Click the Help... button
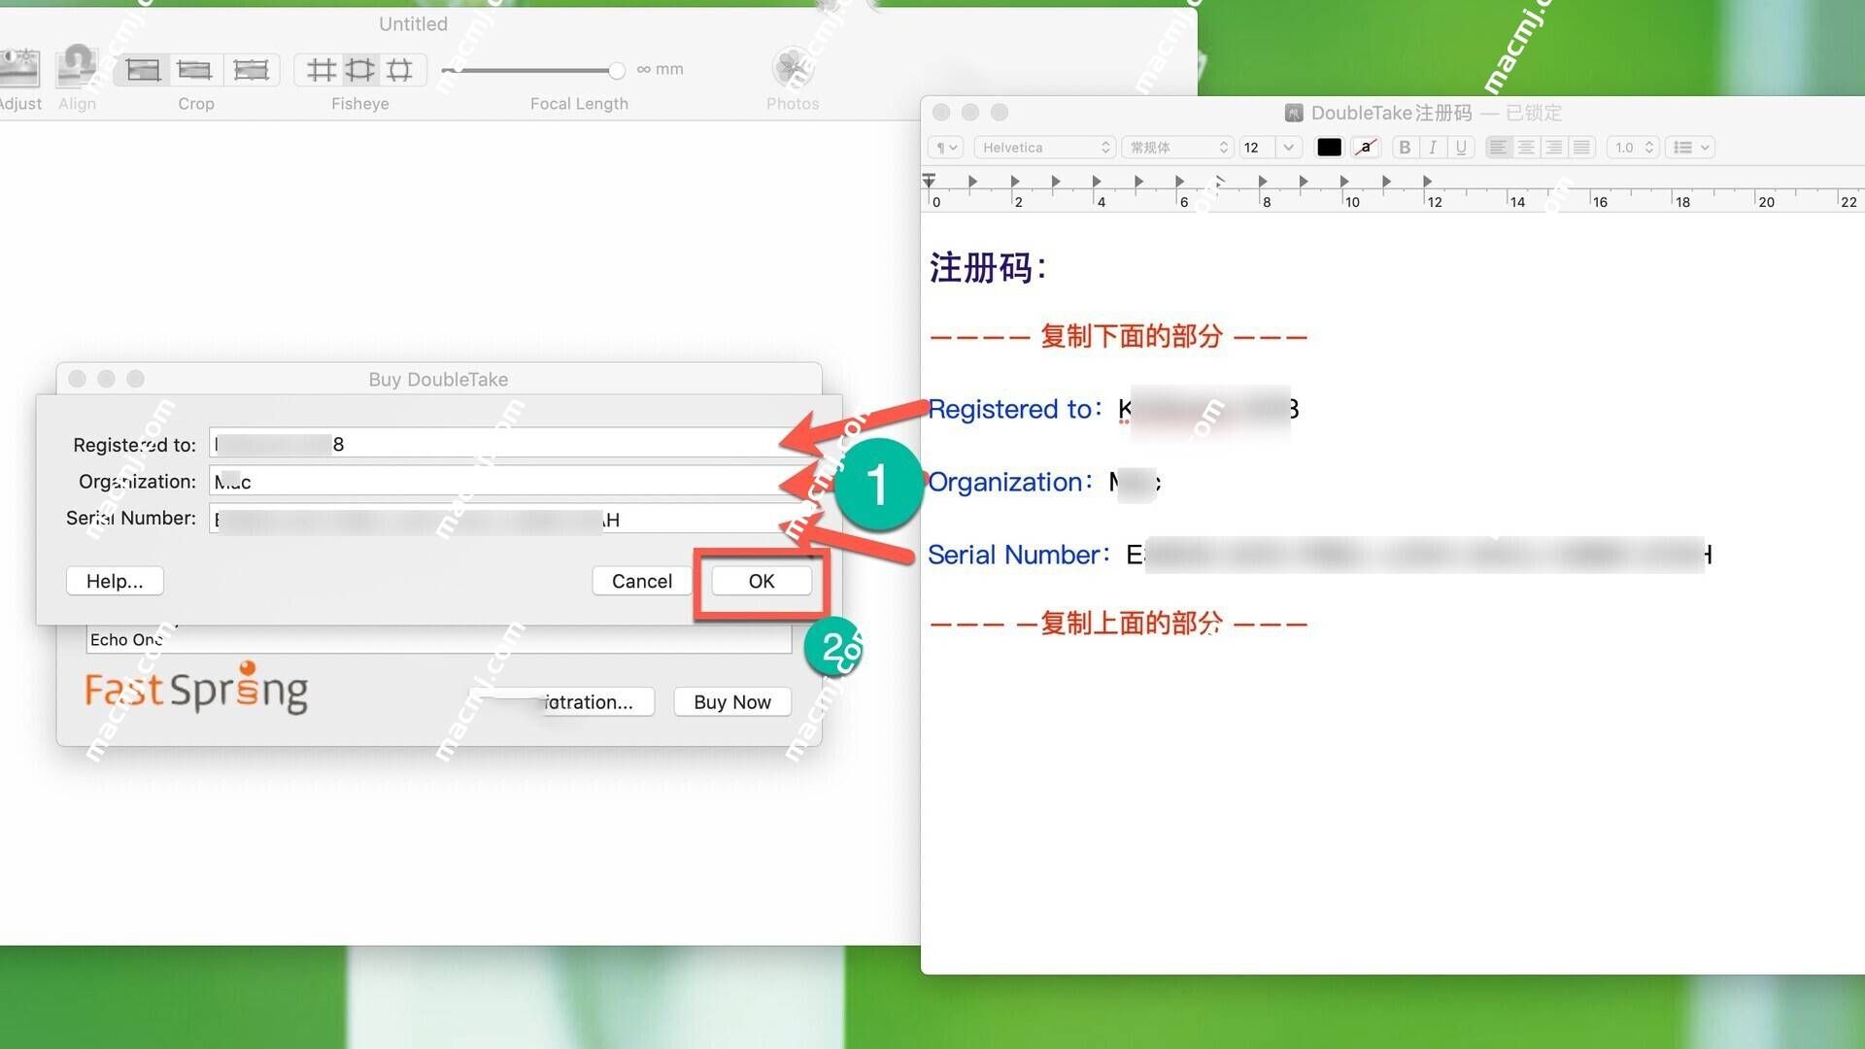Image resolution: width=1865 pixels, height=1049 pixels. 115,581
